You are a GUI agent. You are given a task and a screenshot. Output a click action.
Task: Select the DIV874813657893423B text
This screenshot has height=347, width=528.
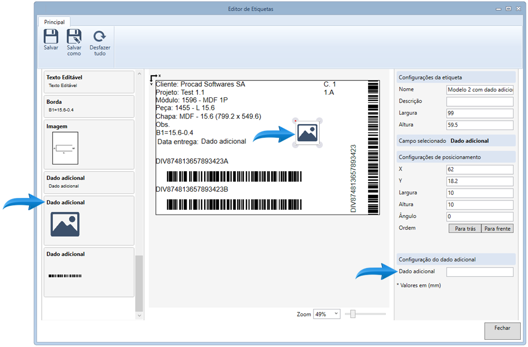pos(192,189)
